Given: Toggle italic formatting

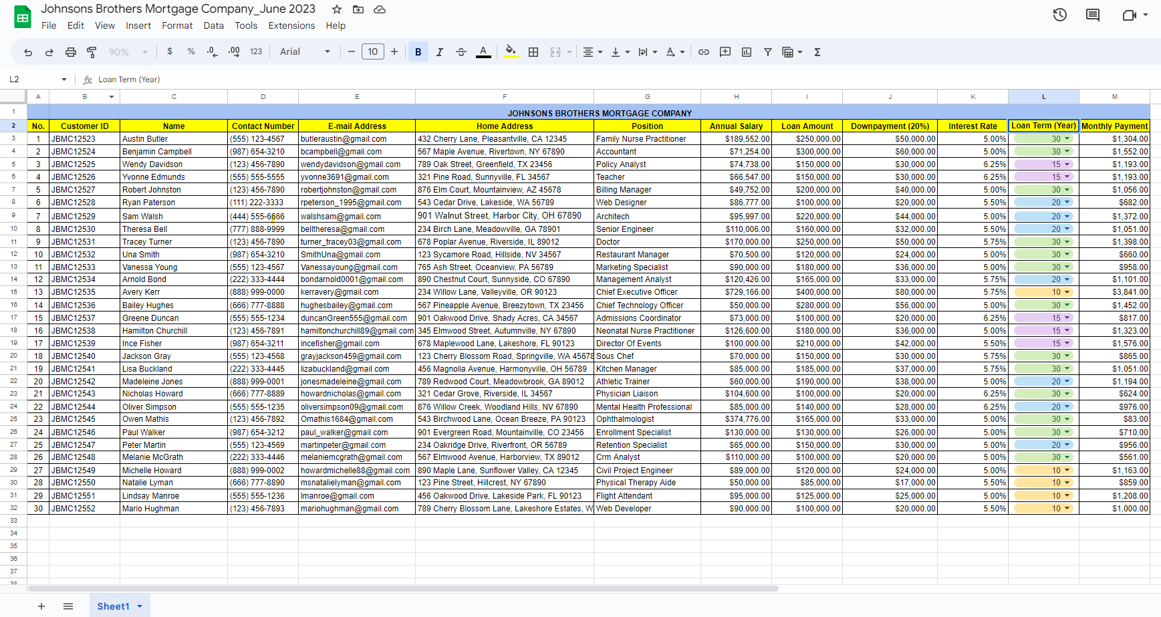Looking at the screenshot, I should (440, 52).
